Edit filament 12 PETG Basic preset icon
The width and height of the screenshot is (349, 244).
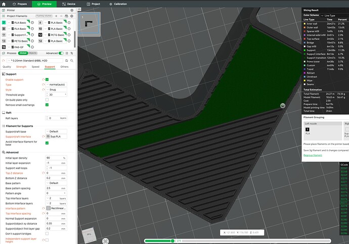[x=69, y=35]
